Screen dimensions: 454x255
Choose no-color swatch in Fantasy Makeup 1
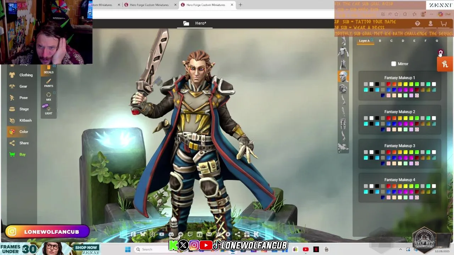[417, 95]
